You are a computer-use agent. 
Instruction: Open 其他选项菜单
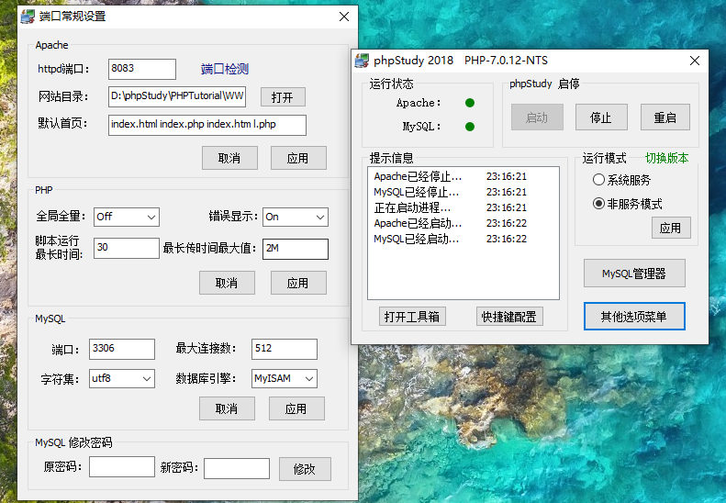tap(634, 317)
